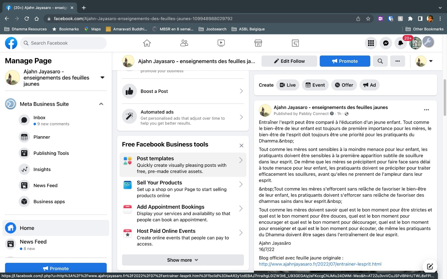The height and width of the screenshot is (279, 447).
Task: Open Sell Your Products tool
Action: (183, 189)
